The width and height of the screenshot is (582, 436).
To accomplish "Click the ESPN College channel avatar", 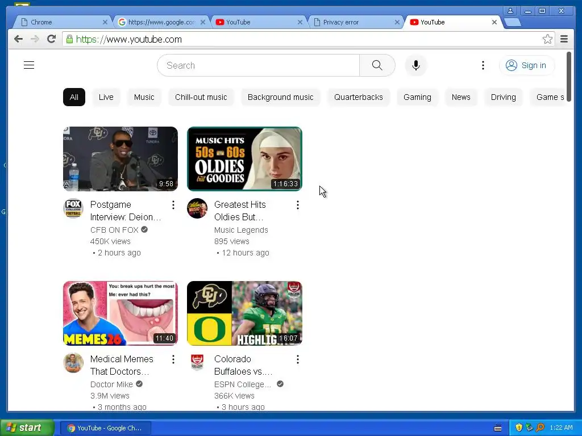I will click(197, 363).
